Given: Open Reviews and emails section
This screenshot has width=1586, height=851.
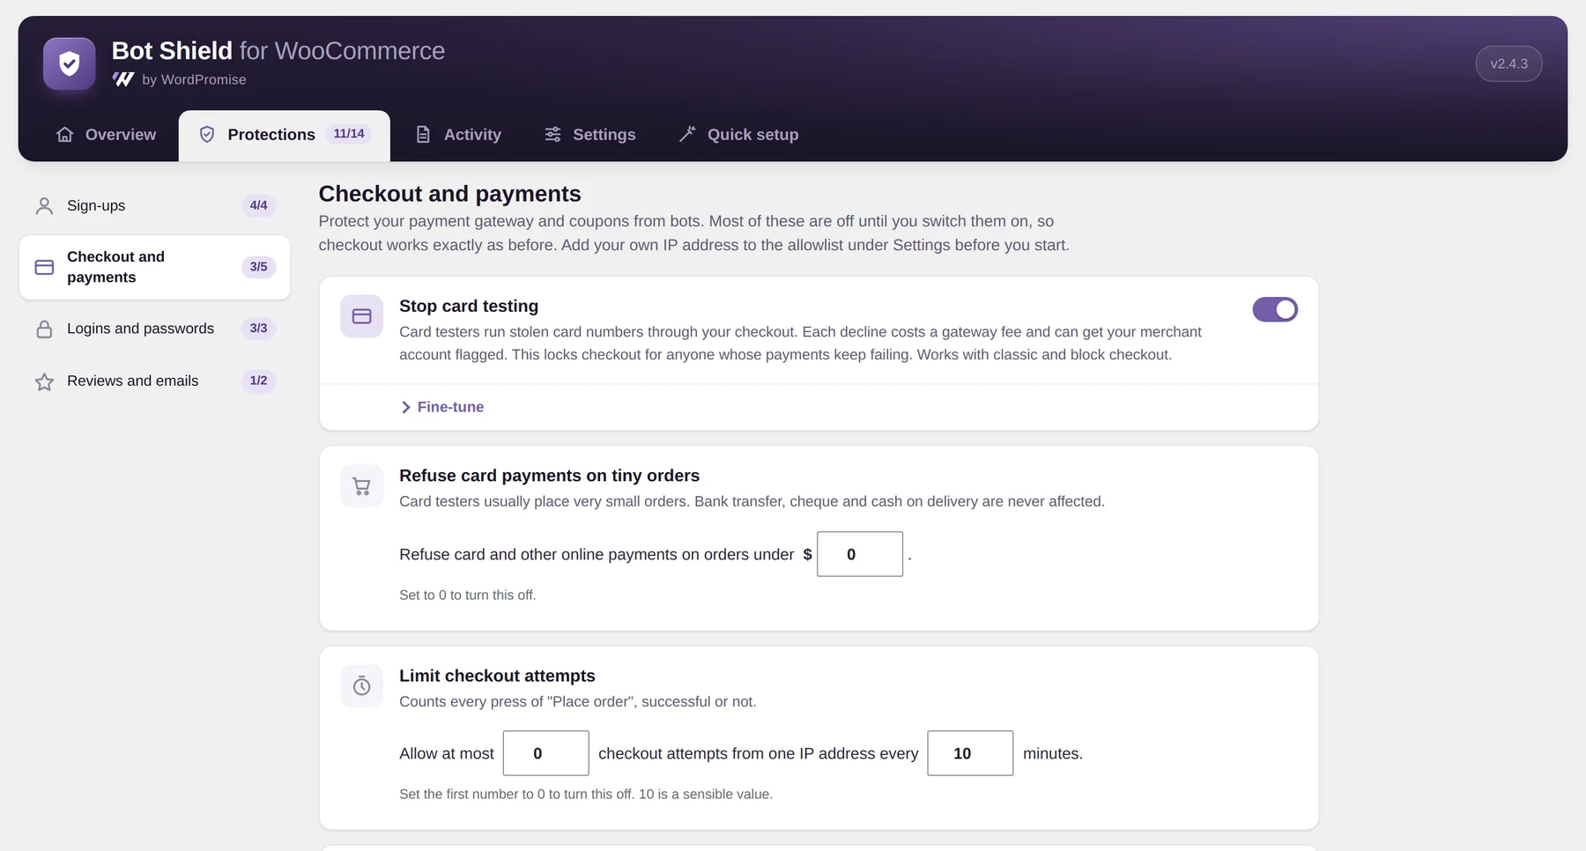Looking at the screenshot, I should point(155,381).
